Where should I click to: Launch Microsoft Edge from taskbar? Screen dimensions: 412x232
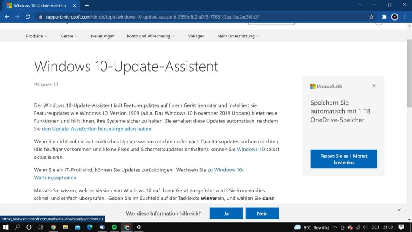tap(90, 227)
